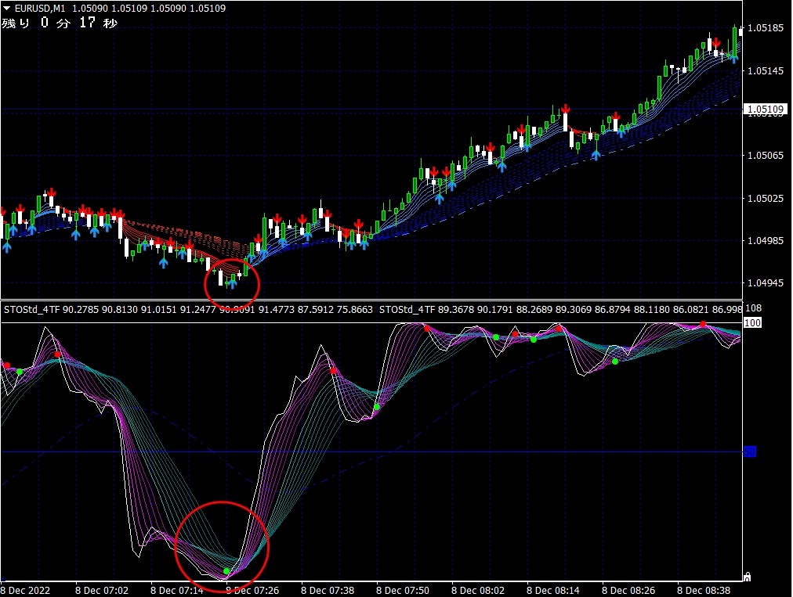793x597 pixels.
Task: Click the 8 Dec 07:26 time axis label
Action: pyautogui.click(x=252, y=590)
